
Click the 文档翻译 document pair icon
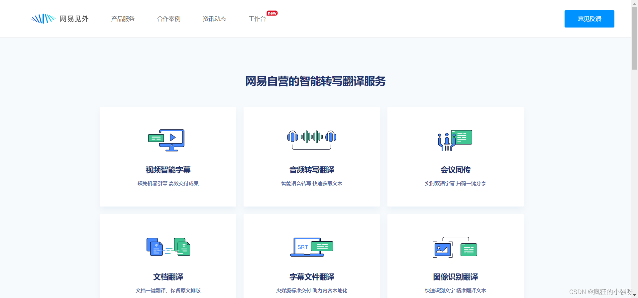[x=168, y=247]
